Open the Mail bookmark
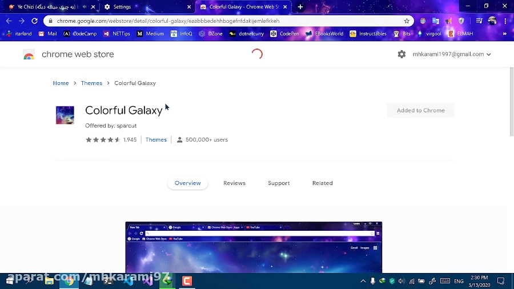The image size is (514, 289). tap(48, 34)
